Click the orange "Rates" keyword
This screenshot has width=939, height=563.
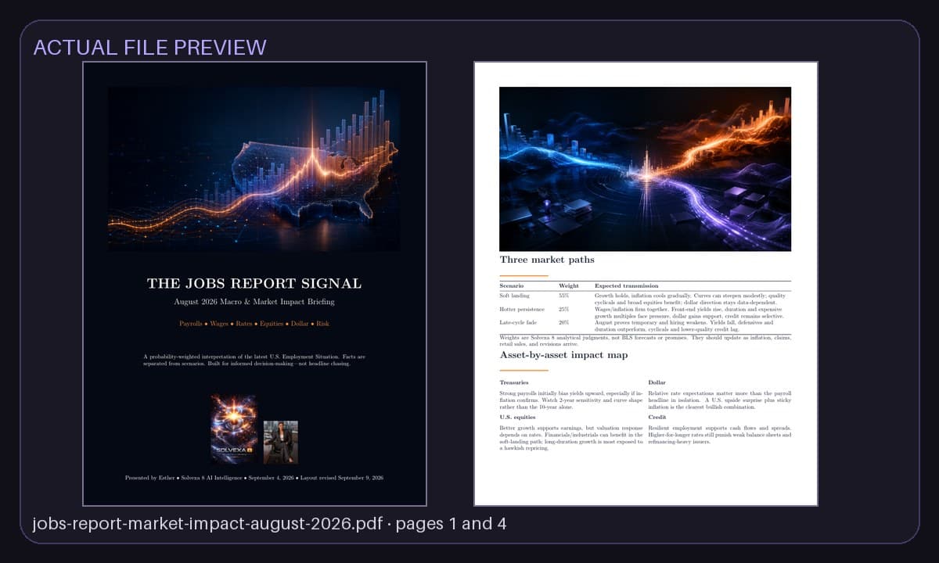point(245,324)
